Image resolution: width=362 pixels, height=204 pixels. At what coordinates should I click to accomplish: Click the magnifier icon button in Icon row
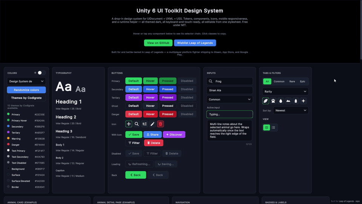click(137, 124)
